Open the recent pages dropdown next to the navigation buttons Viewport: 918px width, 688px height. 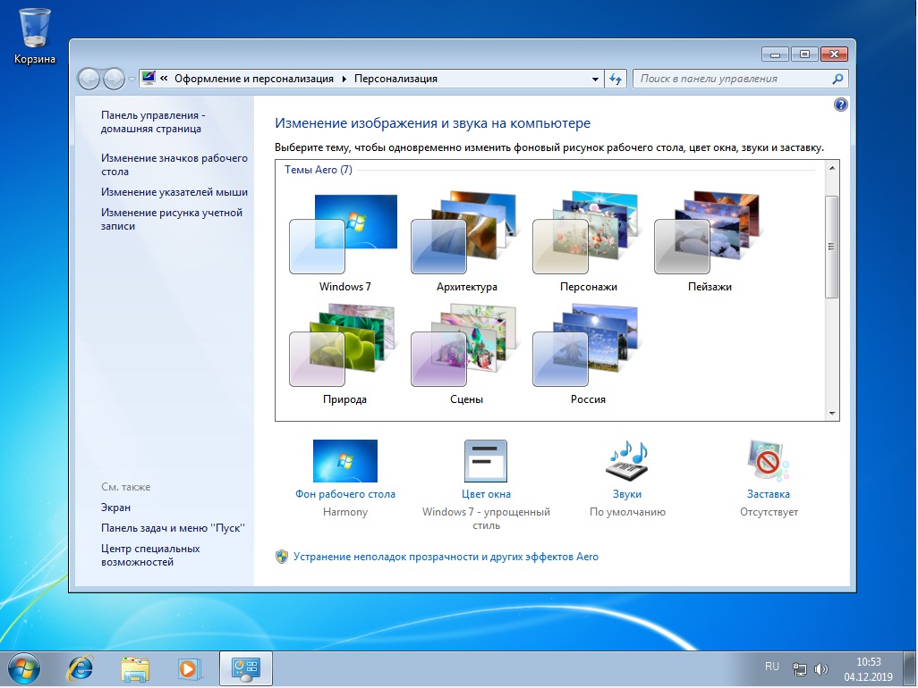click(x=132, y=79)
